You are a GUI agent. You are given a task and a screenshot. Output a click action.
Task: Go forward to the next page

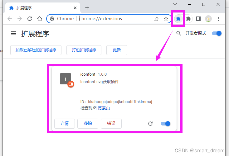[20, 19]
